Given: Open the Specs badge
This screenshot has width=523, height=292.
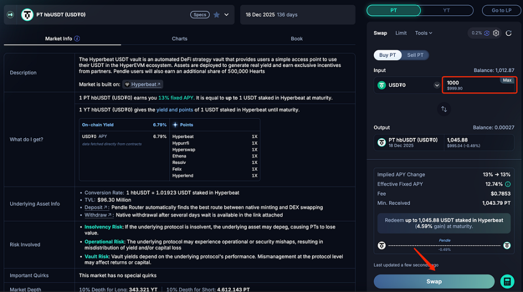Looking at the screenshot, I should tap(200, 15).
